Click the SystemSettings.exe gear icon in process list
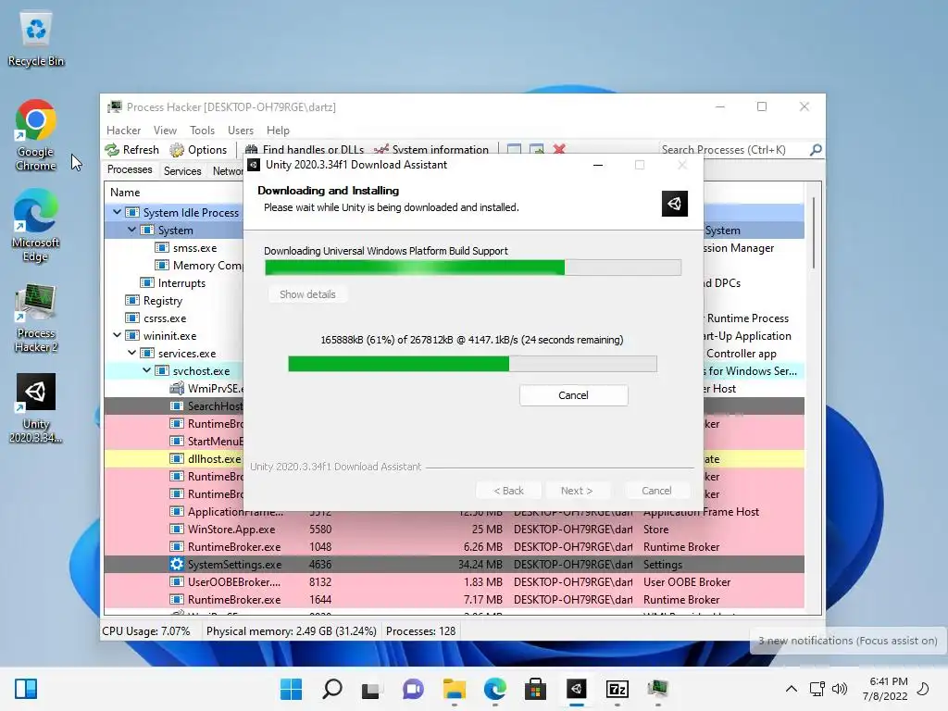 [x=177, y=564]
